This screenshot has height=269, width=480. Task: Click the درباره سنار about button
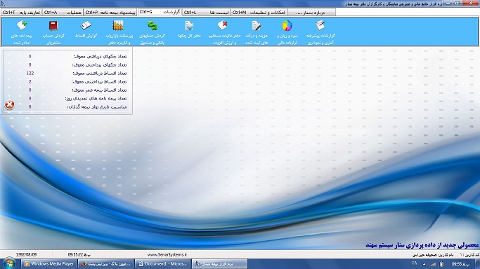[311, 12]
